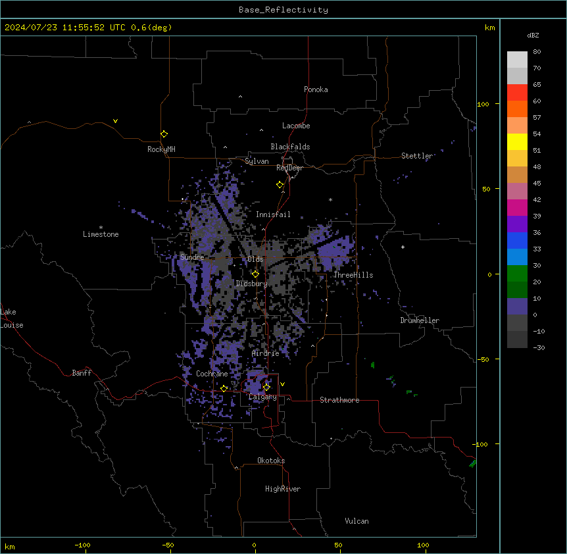Image resolution: width=567 pixels, height=554 pixels.
Task: Click the Lacombe city label
Action: pyautogui.click(x=296, y=126)
